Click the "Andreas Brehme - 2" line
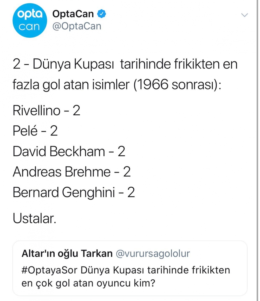 [x=71, y=172]
